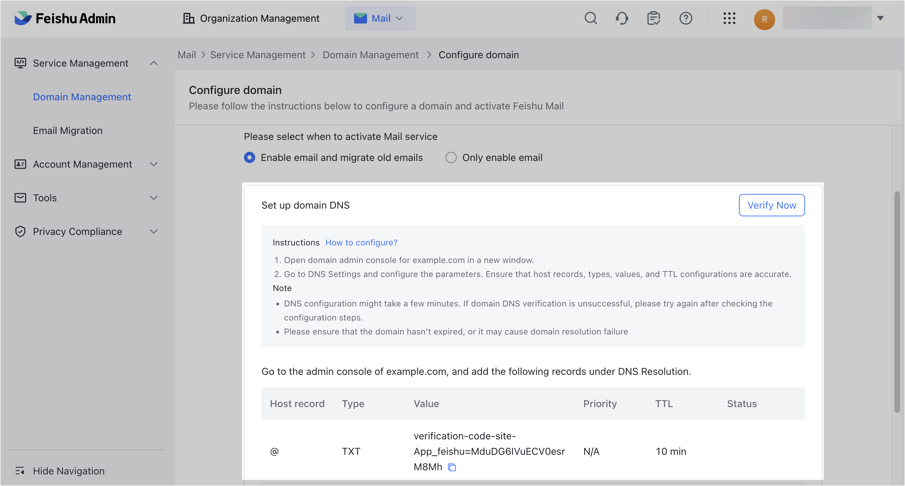Open the How to configure link

[x=361, y=242]
